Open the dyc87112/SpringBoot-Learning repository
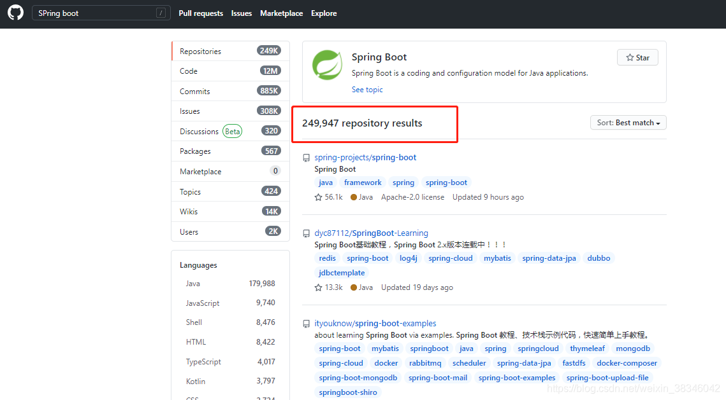The width and height of the screenshot is (726, 400). 372,233
